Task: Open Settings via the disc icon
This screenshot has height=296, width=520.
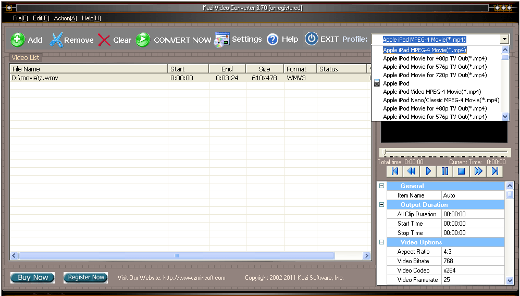Action: click(x=221, y=40)
